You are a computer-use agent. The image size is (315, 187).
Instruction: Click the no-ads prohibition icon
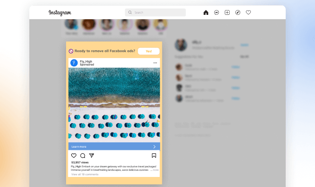pyautogui.click(x=71, y=51)
